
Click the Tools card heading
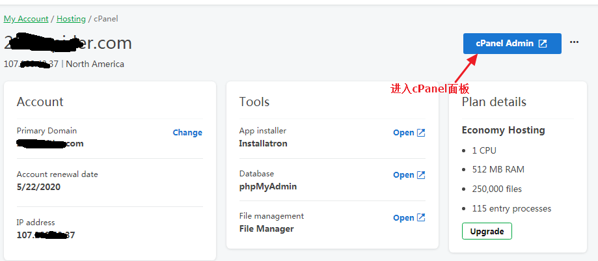[x=254, y=102]
